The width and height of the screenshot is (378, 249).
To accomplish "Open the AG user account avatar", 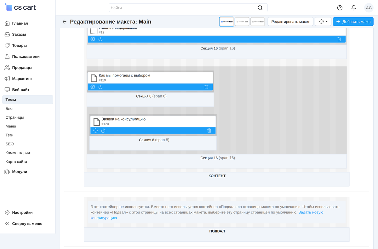I will point(369,8).
